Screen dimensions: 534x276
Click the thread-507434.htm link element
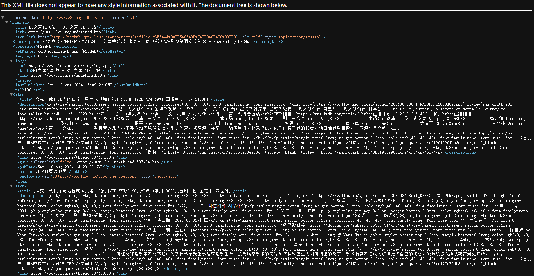(74, 157)
